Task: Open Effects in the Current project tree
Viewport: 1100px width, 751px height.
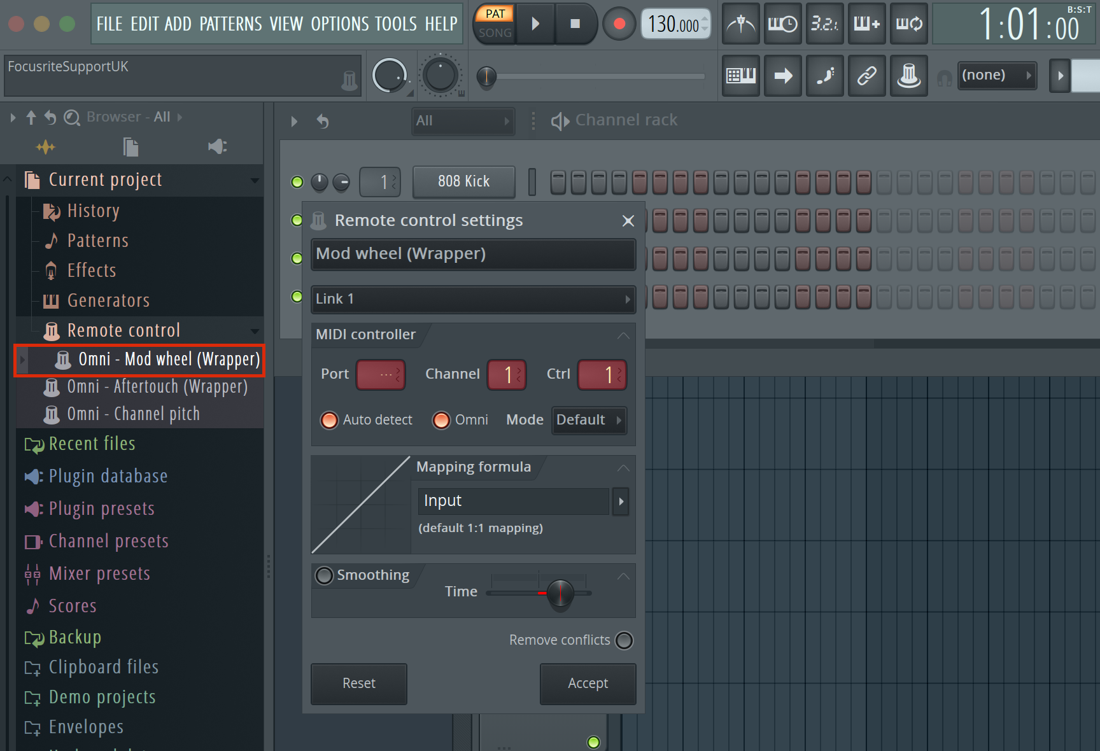Action: (x=92, y=270)
